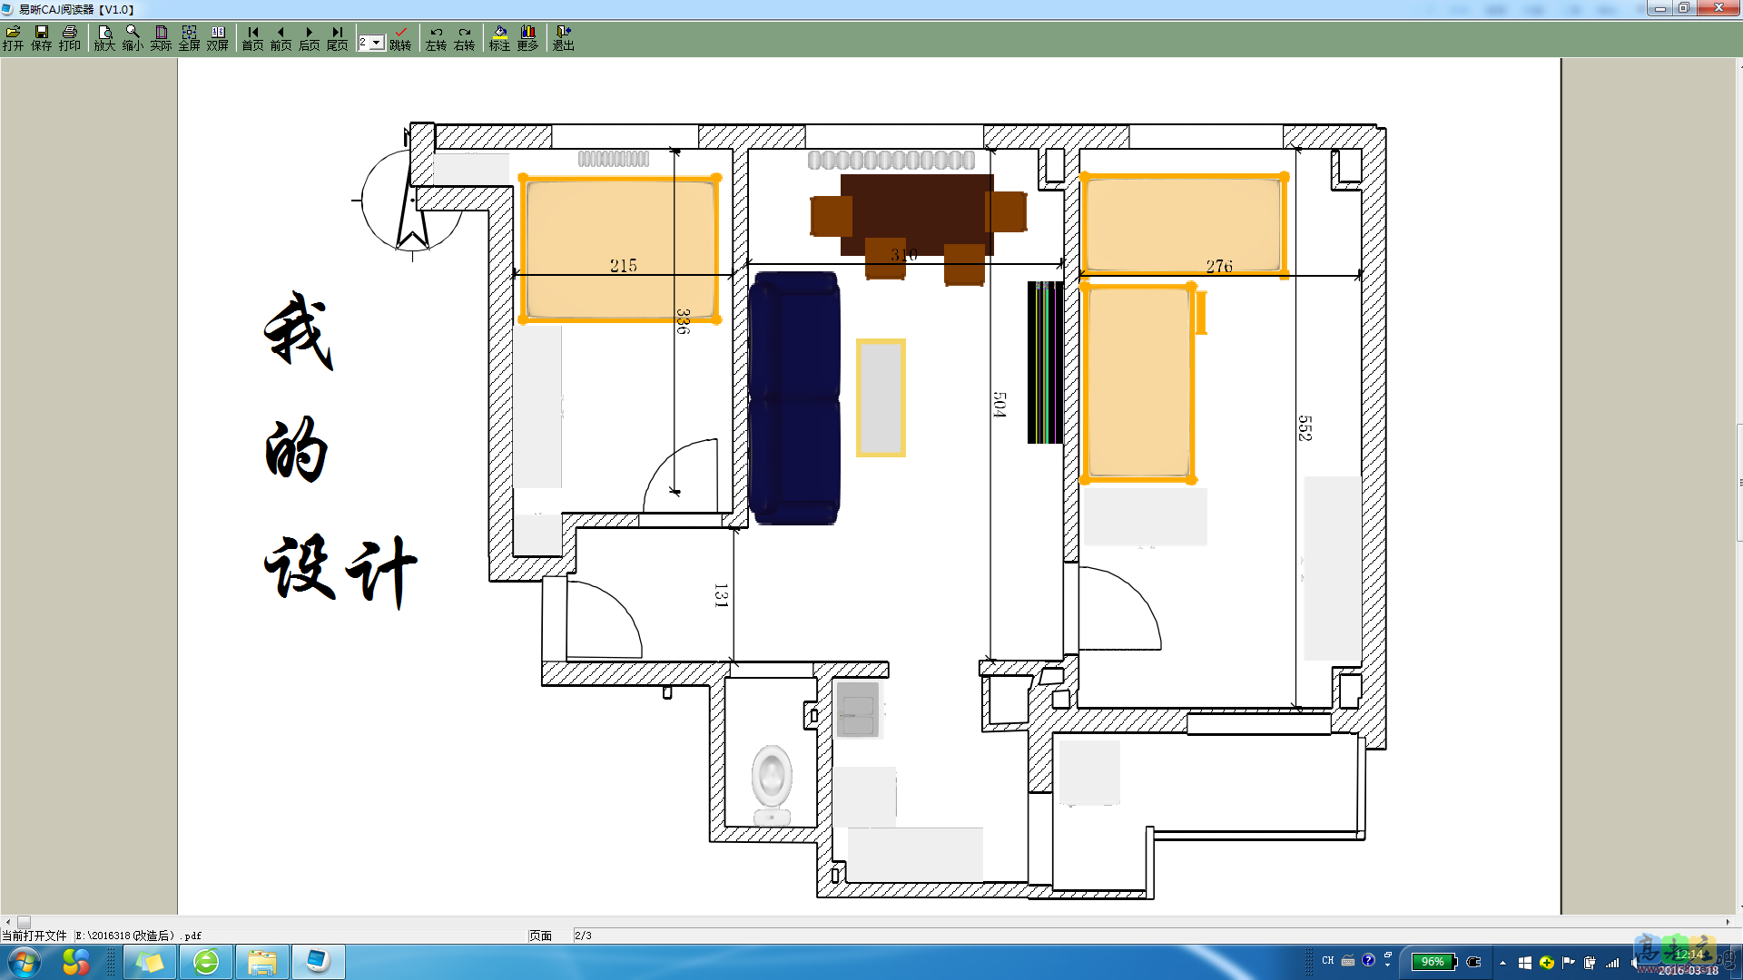Show hidden tray icons arrow
The height and width of the screenshot is (980, 1743).
tap(1502, 963)
